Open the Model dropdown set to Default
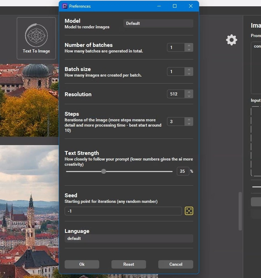261x278 pixels. [x=158, y=23]
